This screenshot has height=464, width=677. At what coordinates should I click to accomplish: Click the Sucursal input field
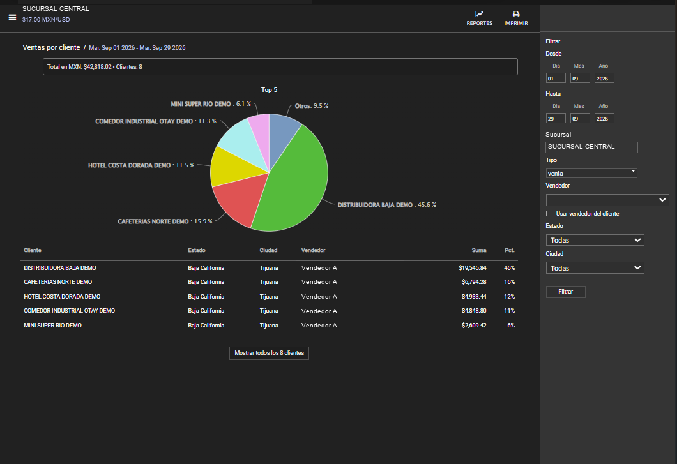coord(591,147)
